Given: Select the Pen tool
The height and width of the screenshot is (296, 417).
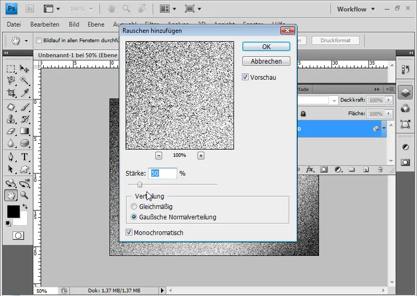Looking at the screenshot, I should (x=11, y=157).
